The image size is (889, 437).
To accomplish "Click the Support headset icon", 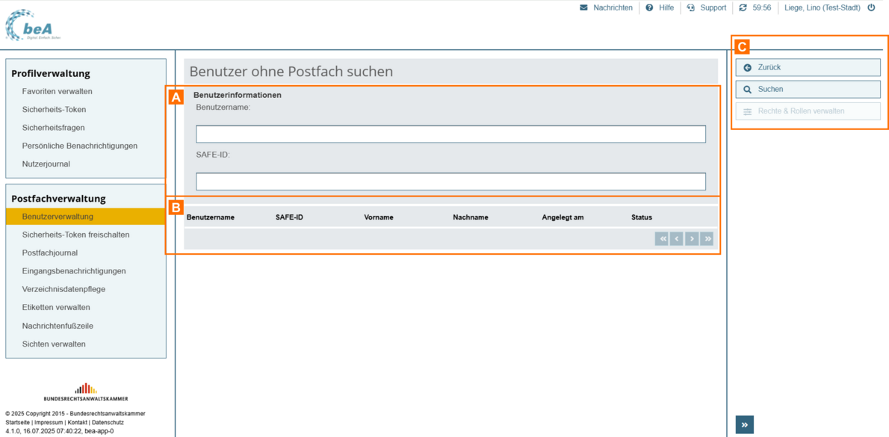I will 691,7.
